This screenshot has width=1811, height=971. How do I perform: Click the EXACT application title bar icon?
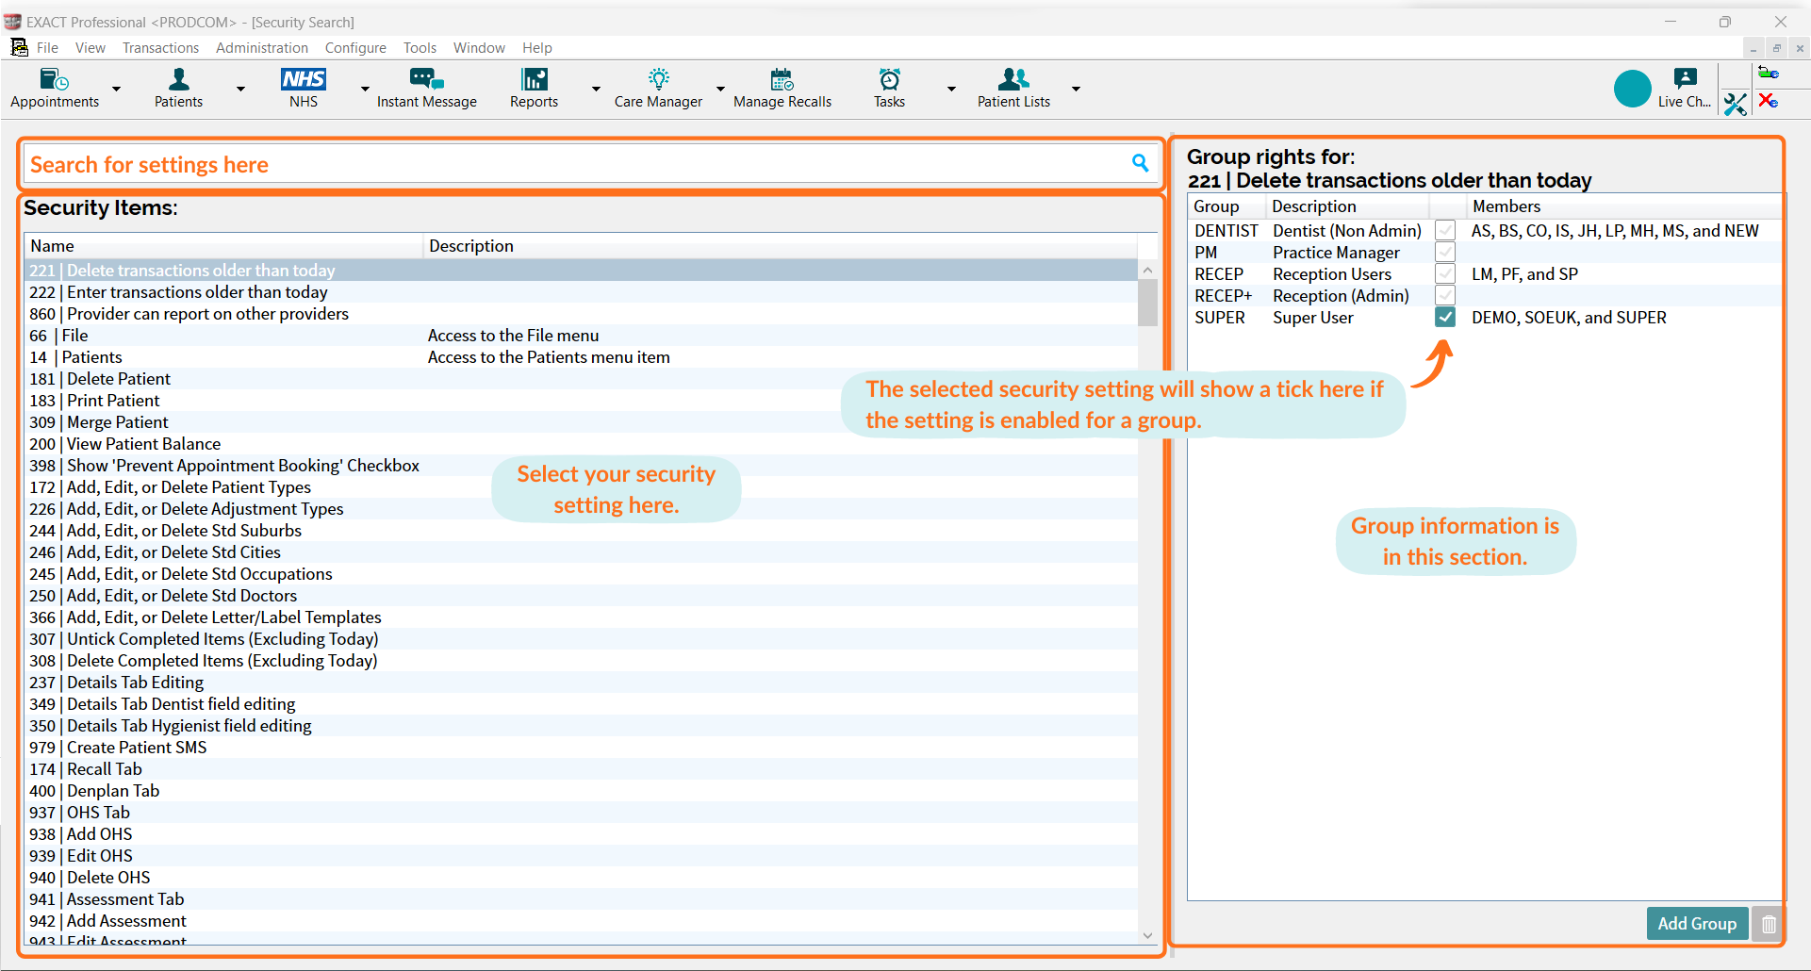(12, 21)
